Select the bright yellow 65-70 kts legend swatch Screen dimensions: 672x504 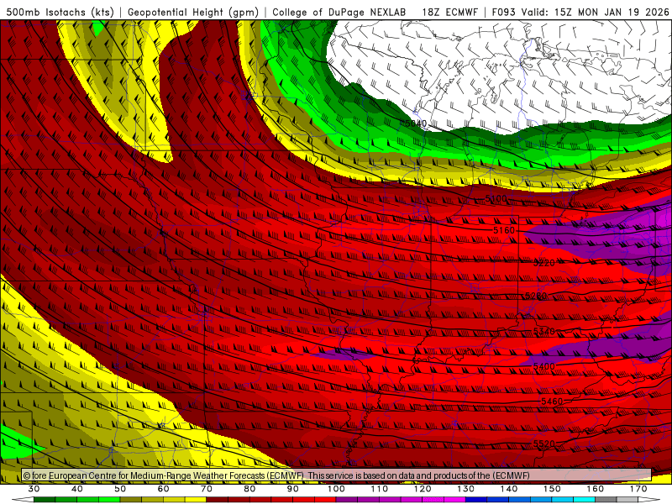(x=196, y=500)
